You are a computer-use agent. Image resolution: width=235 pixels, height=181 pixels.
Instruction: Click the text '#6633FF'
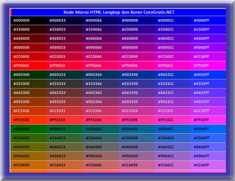[x=202, y=93]
